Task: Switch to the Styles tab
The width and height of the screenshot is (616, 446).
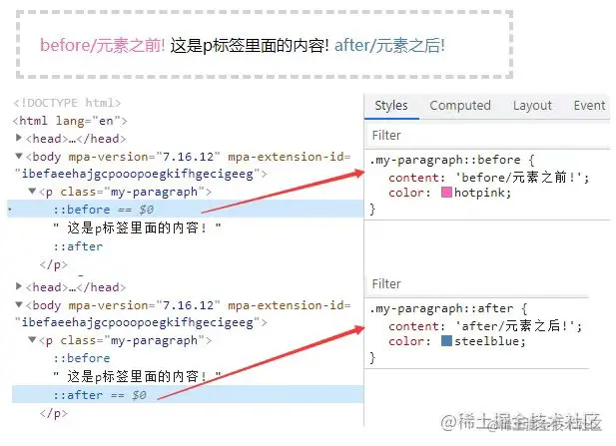Action: click(391, 106)
